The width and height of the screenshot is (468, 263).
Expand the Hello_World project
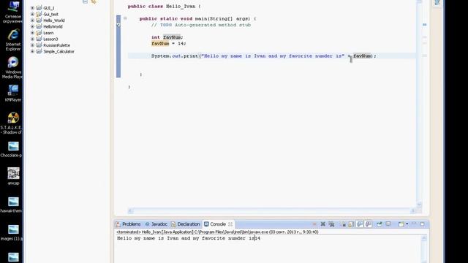pyautogui.click(x=32, y=20)
